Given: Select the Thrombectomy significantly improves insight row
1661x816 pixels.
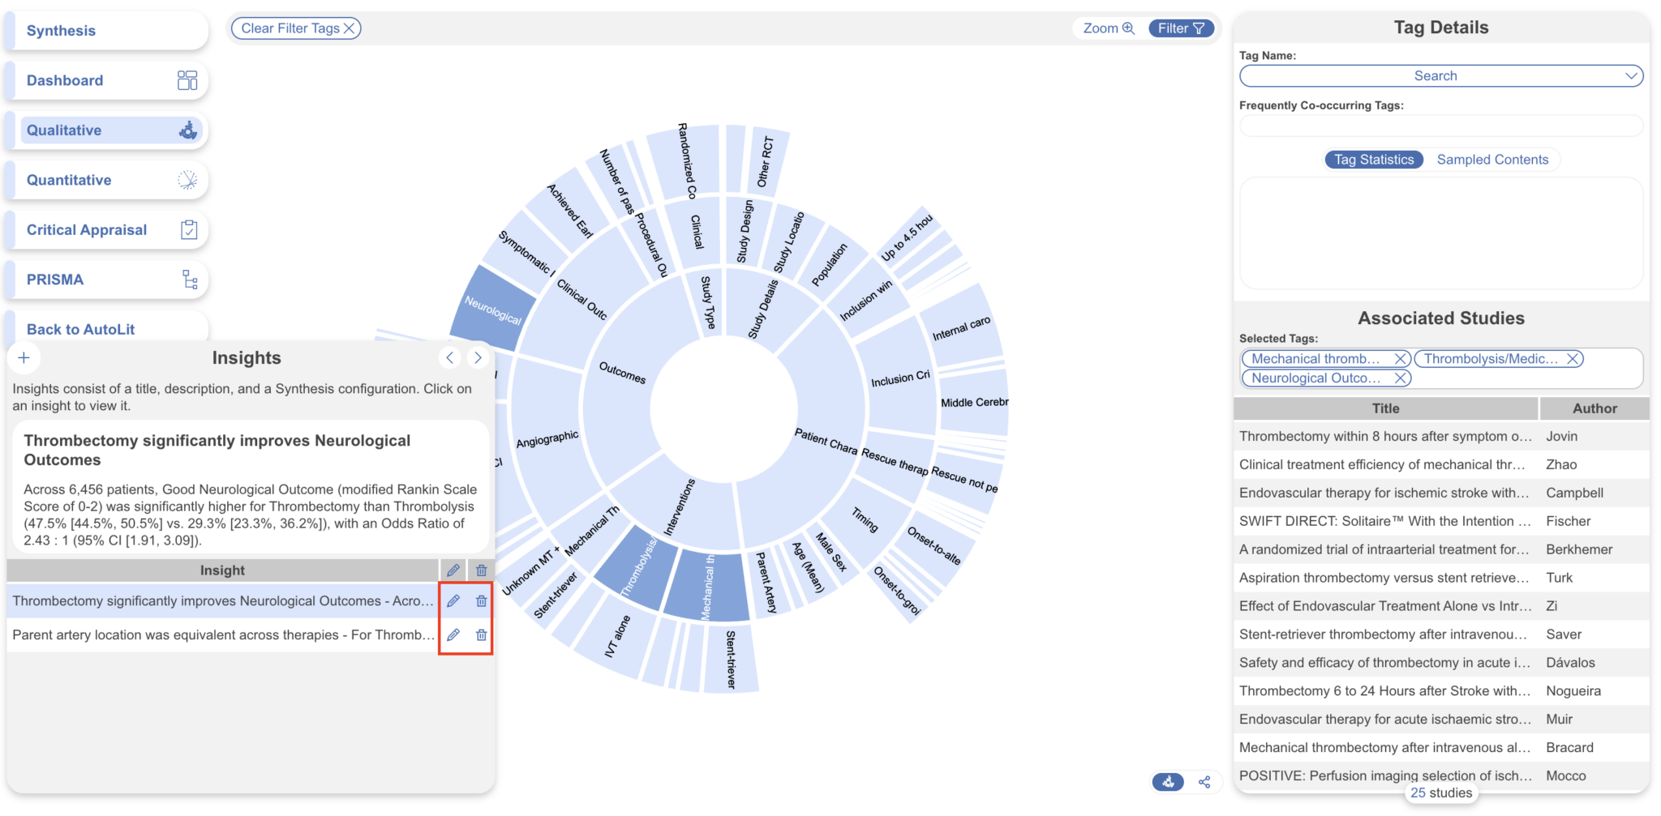Looking at the screenshot, I should [223, 601].
